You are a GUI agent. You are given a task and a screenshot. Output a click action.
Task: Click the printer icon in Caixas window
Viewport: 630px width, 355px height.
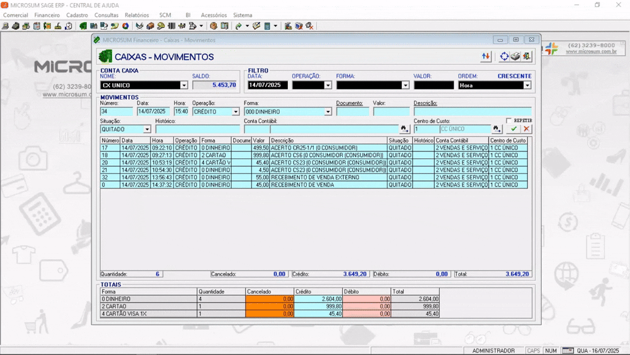click(515, 57)
